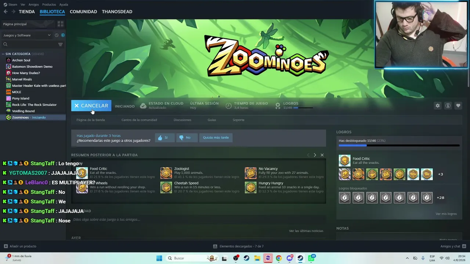The image size is (470, 264).
Task: Open WhatsApp from the taskbar
Action: (311, 258)
